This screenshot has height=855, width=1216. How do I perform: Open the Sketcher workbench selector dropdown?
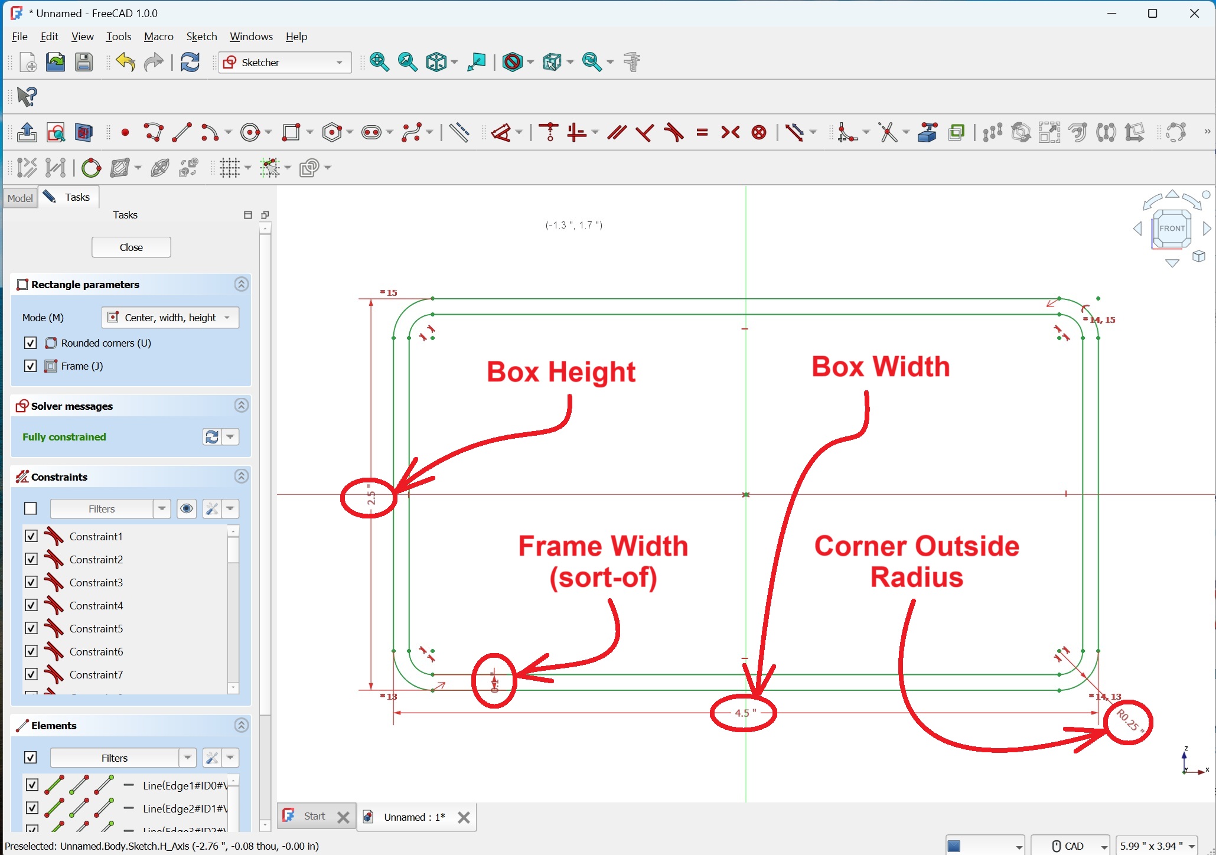(285, 62)
